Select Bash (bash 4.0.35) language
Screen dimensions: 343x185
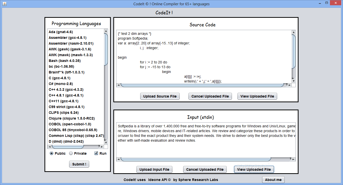click(x=76, y=61)
